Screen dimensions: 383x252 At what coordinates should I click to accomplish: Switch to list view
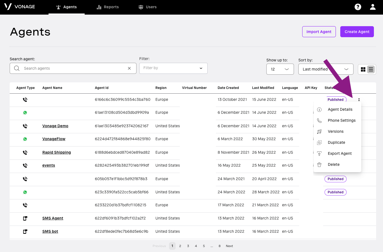[371, 69]
